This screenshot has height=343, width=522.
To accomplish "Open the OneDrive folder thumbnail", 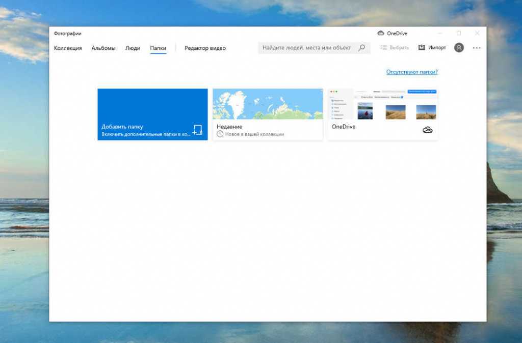I will (383, 104).
